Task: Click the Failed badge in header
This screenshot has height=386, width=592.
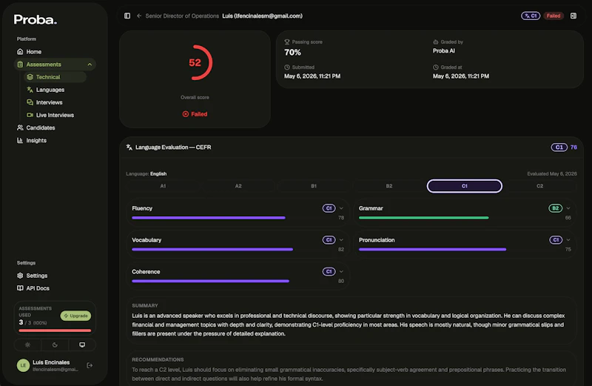Action: click(554, 16)
